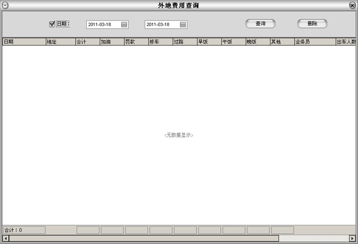Click the horizontal scrollbar right arrow
The width and height of the screenshot is (358, 244).
[x=352, y=239]
